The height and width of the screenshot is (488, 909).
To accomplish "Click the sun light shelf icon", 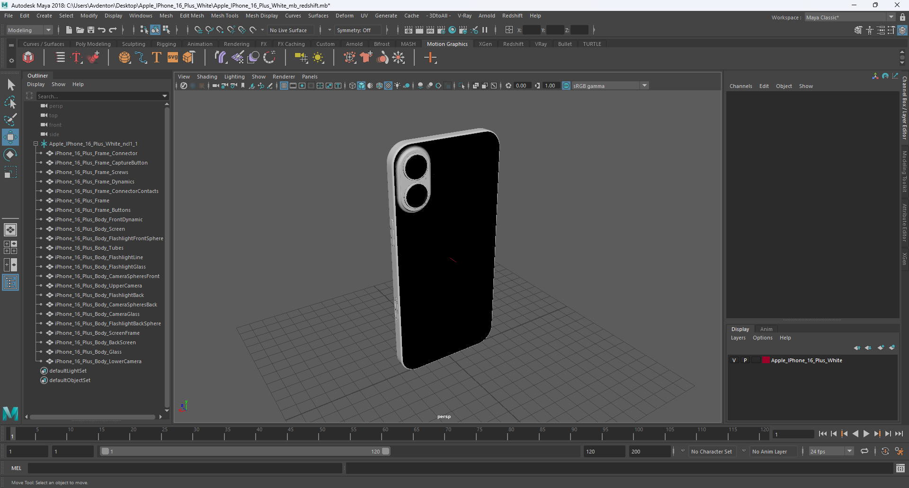I will [x=318, y=58].
